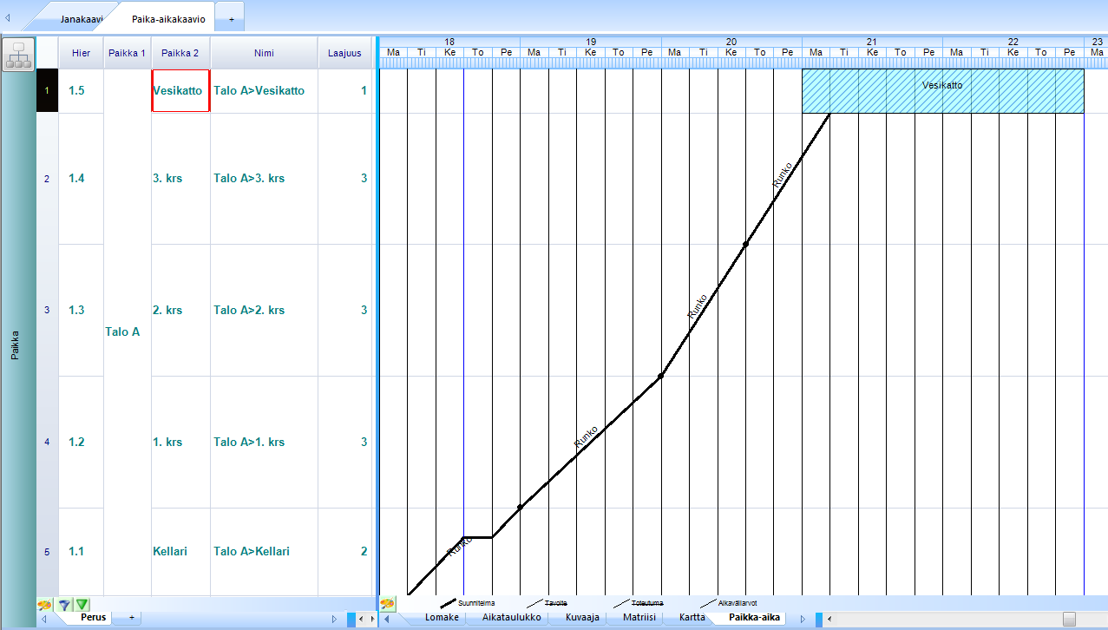The width and height of the screenshot is (1108, 630).
Task: Click week 19 in the timeline header
Action: pyautogui.click(x=591, y=42)
